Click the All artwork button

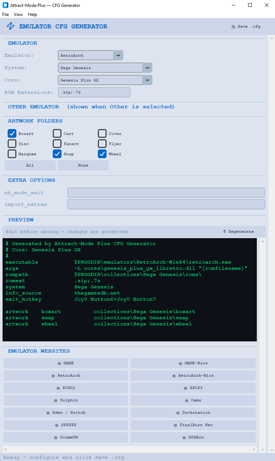tap(30, 165)
